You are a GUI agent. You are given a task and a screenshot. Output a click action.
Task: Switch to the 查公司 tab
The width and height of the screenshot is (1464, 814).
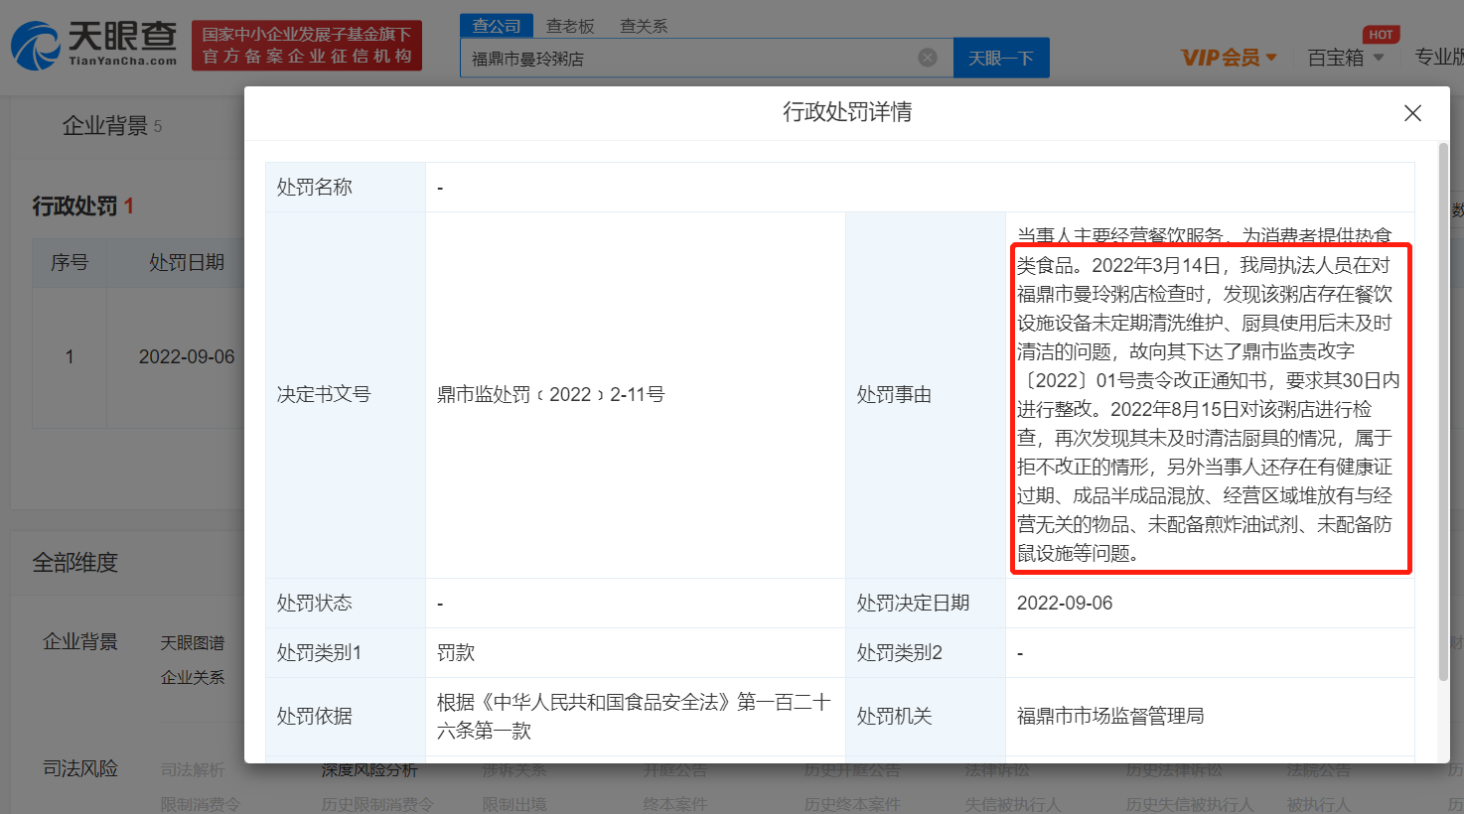click(497, 26)
